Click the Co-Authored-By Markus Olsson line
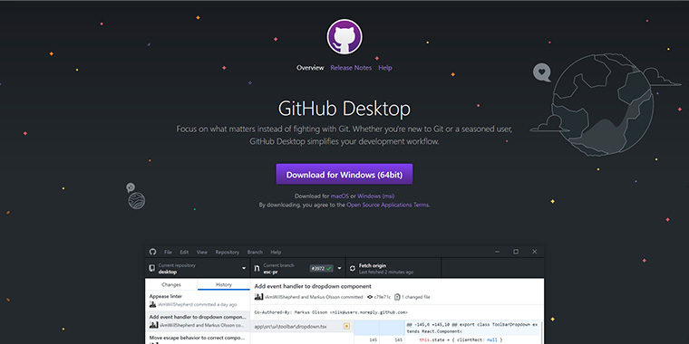The height and width of the screenshot is (344, 689). tap(331, 312)
